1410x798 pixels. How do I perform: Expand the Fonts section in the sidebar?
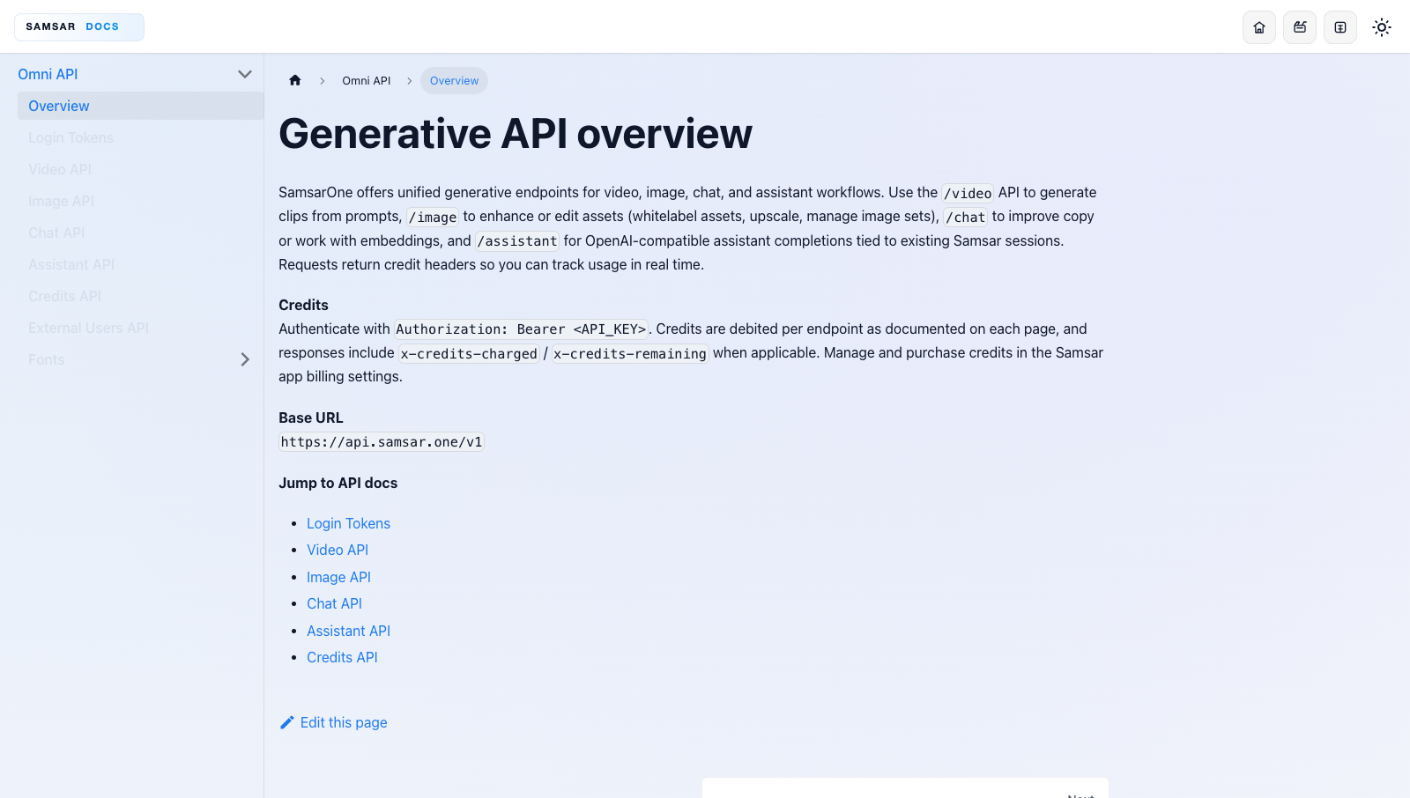pyautogui.click(x=244, y=359)
